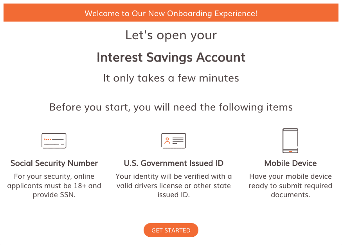Click the Social Security card icon
342x245 pixels.
[x=54, y=140]
